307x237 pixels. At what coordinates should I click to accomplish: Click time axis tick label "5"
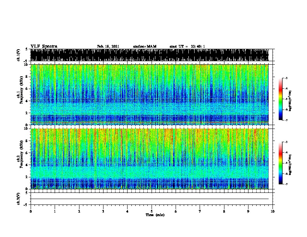point(152,211)
